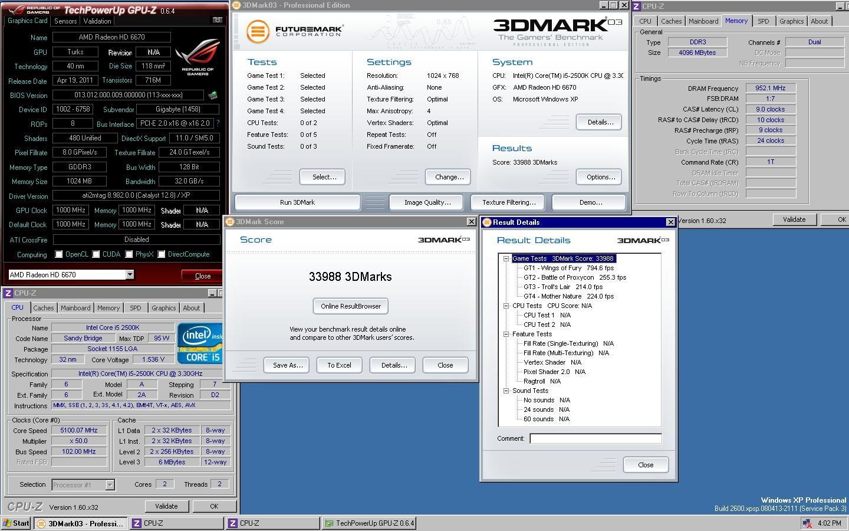Switch to the Sensors tab in GPU-Z
The width and height of the screenshot is (849, 531).
[65, 21]
